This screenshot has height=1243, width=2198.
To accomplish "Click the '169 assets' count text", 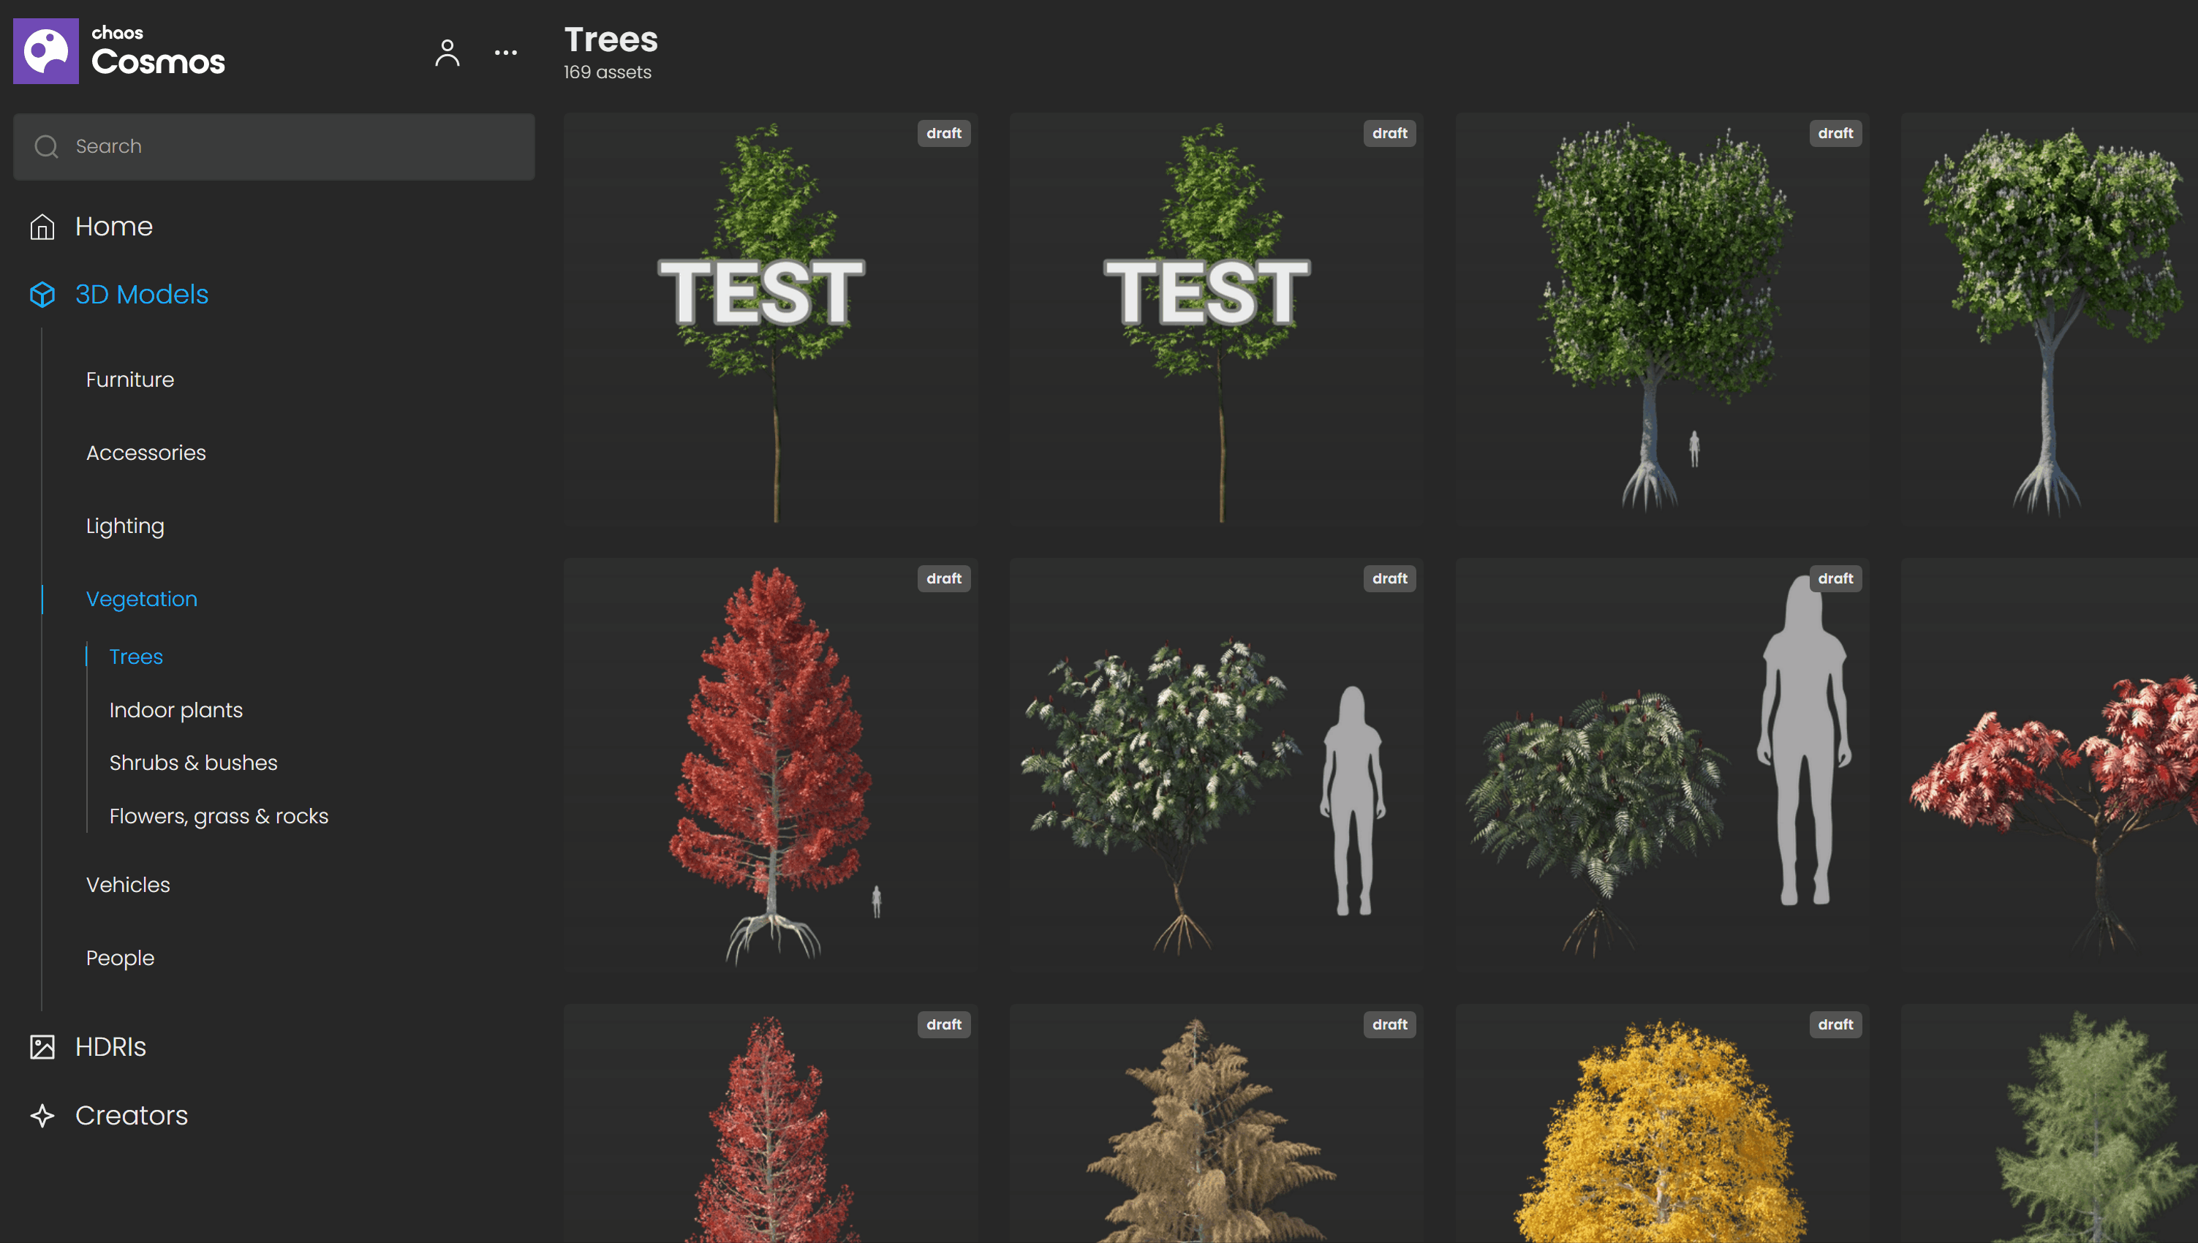I will [x=607, y=72].
